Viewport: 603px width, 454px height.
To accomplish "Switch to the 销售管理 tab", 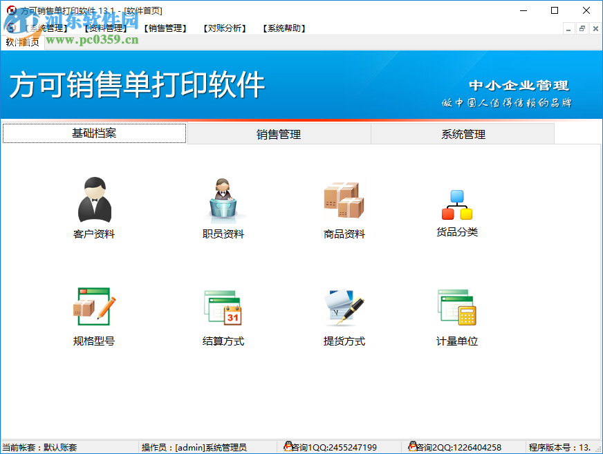I will [x=279, y=134].
